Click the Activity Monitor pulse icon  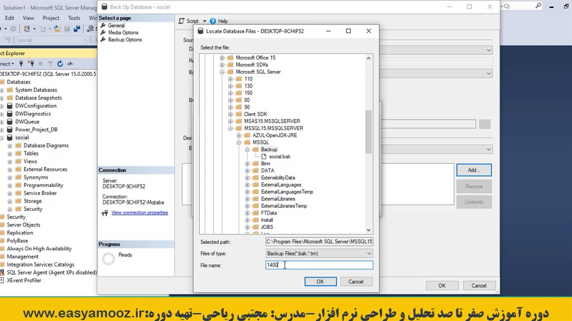[x=70, y=64]
